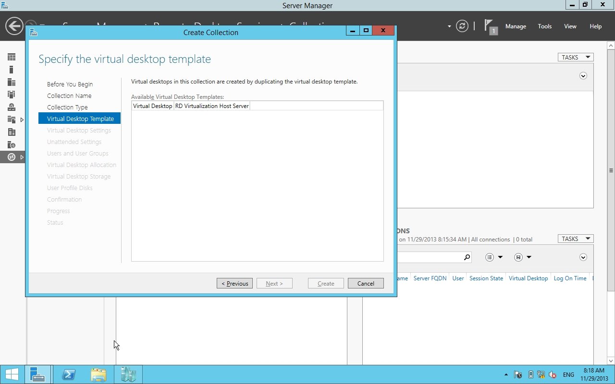
Task: Click the list view options icon
Action: [490, 257]
